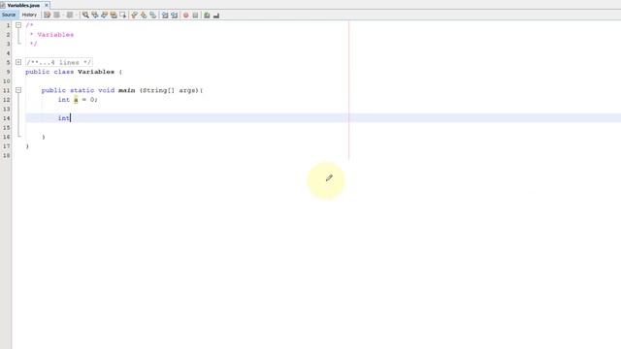Jump to Next Bookmark icon
Viewport: 621px width, 349px height.
(144, 16)
